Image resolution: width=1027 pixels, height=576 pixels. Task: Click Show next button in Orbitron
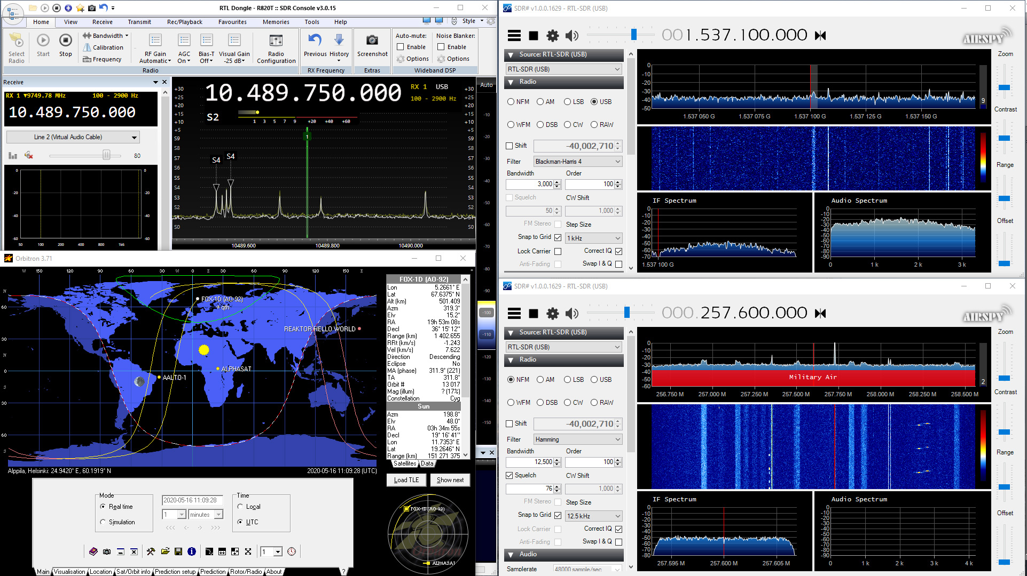[450, 480]
